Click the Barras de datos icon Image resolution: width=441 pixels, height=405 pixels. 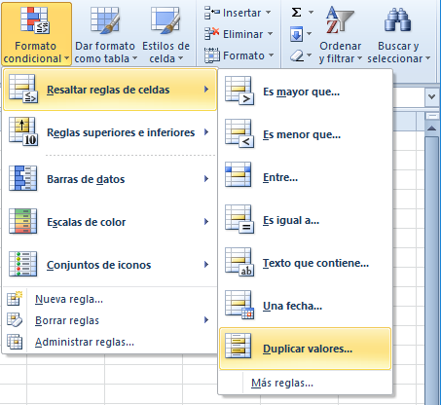22,178
